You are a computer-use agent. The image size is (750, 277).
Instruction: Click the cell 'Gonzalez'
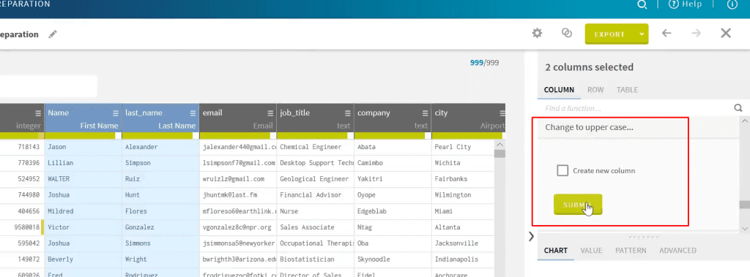point(160,227)
